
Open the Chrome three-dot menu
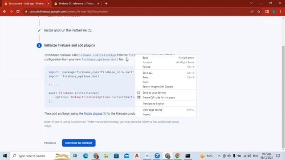coord(281,12)
